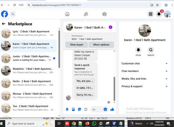Image resolution: width=174 pixels, height=127 pixels.
Task: Open the Facebook home logo
Action: (x=5, y=14)
